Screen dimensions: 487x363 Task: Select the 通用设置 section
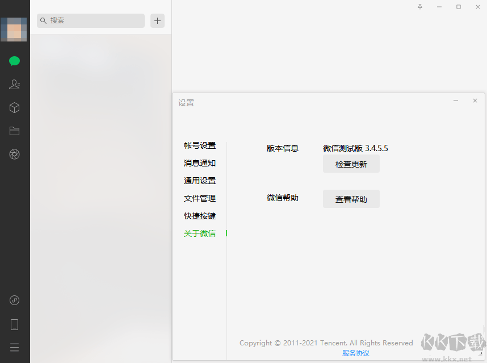click(199, 181)
